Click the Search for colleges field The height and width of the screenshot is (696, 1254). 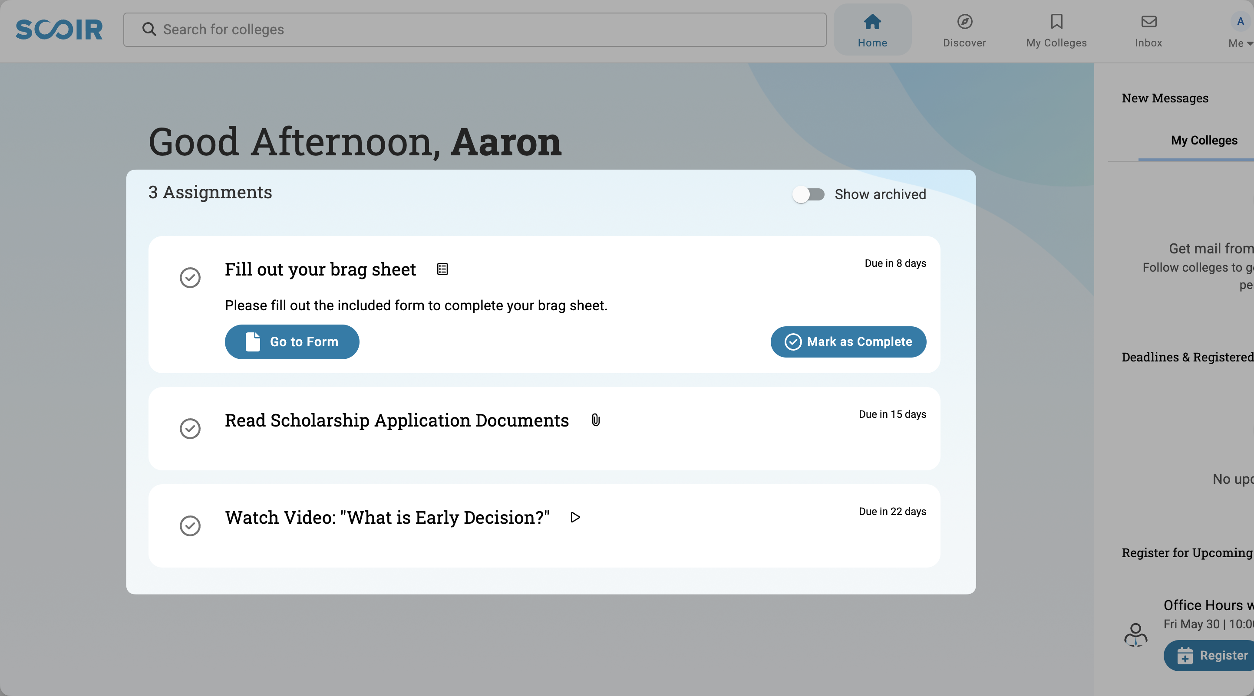point(487,30)
